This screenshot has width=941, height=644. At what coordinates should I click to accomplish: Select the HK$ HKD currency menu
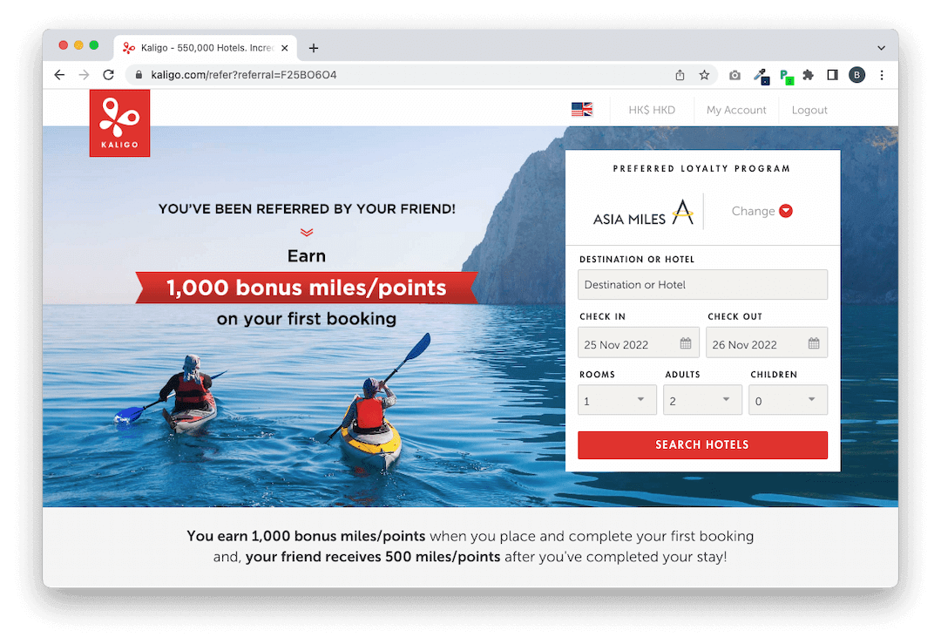click(651, 110)
